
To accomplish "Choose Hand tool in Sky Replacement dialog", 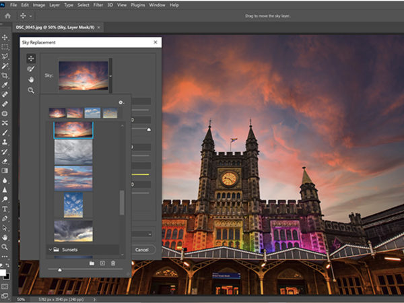I will point(31,79).
